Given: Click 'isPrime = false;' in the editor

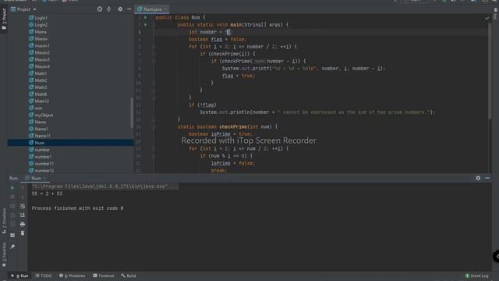Looking at the screenshot, I should pos(233,163).
